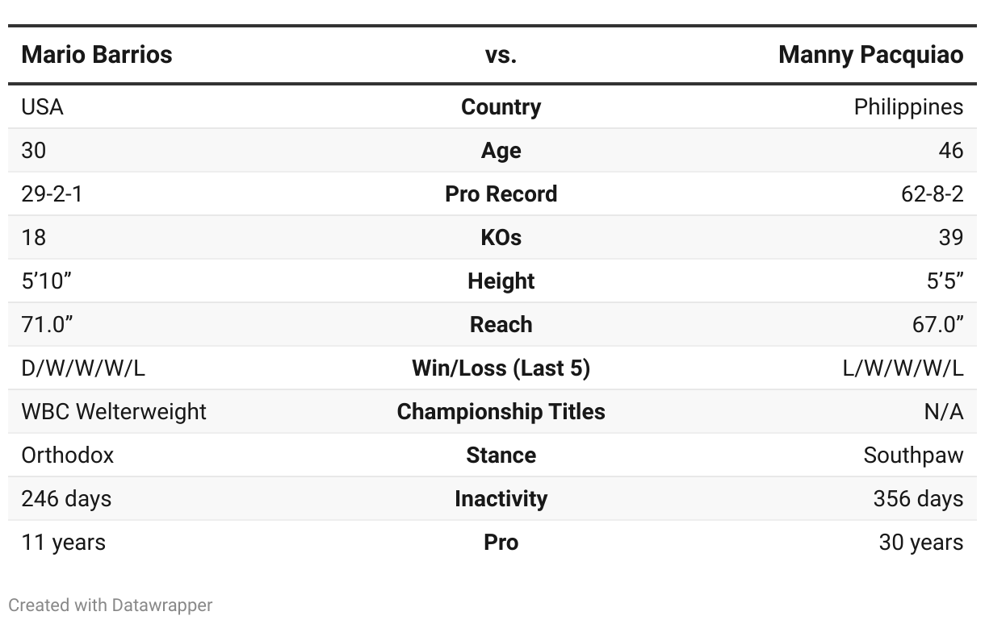Click the WBC Welterweight cell
The width and height of the screenshot is (985, 624).
click(114, 412)
